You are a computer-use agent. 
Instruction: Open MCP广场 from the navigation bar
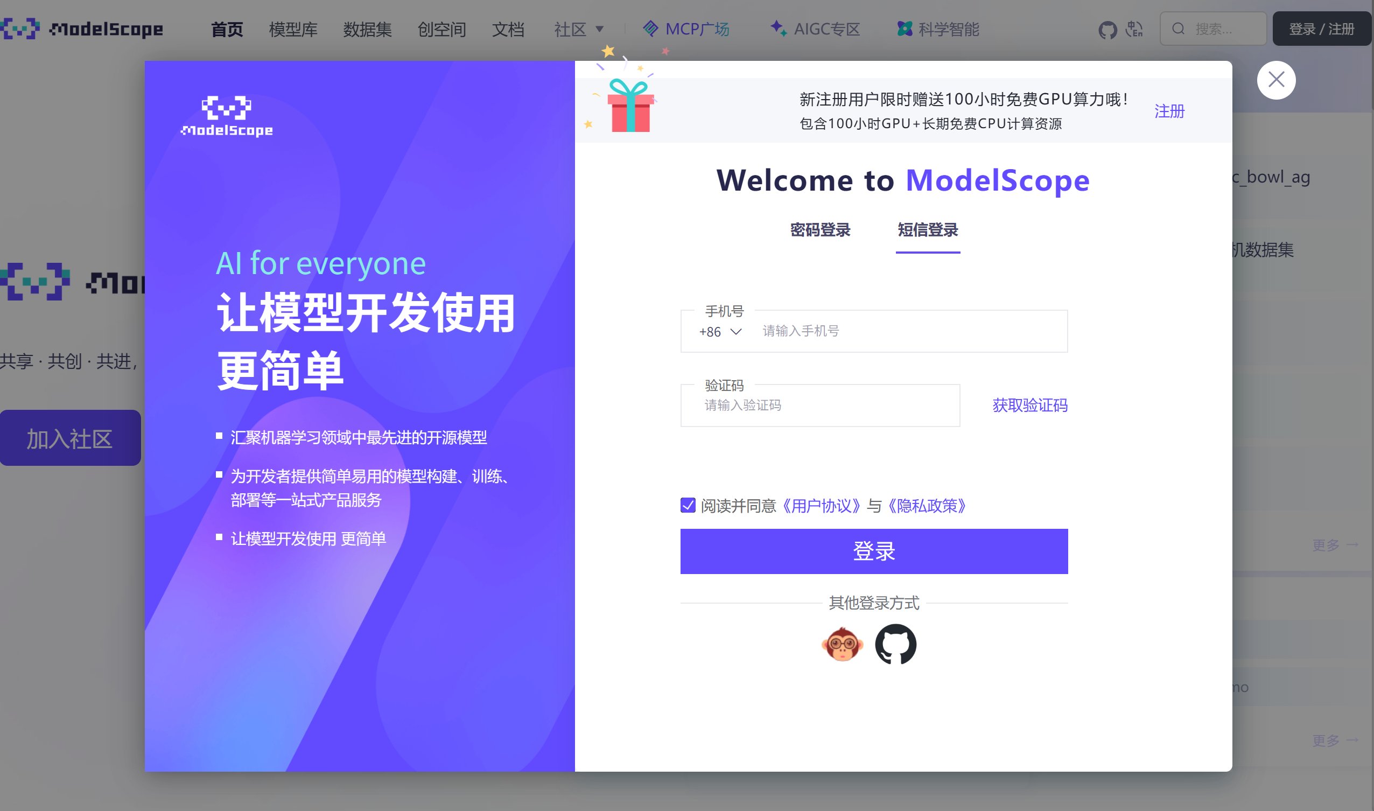(x=686, y=29)
